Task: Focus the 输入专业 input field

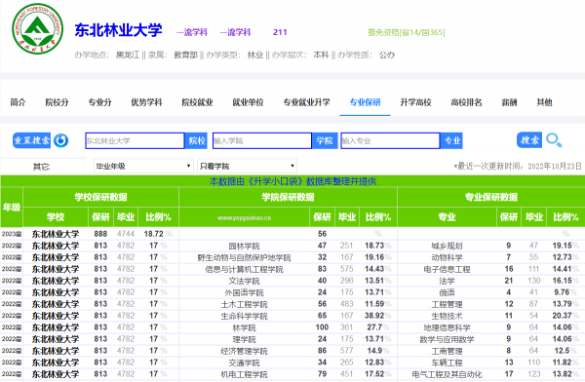Action: (390, 140)
